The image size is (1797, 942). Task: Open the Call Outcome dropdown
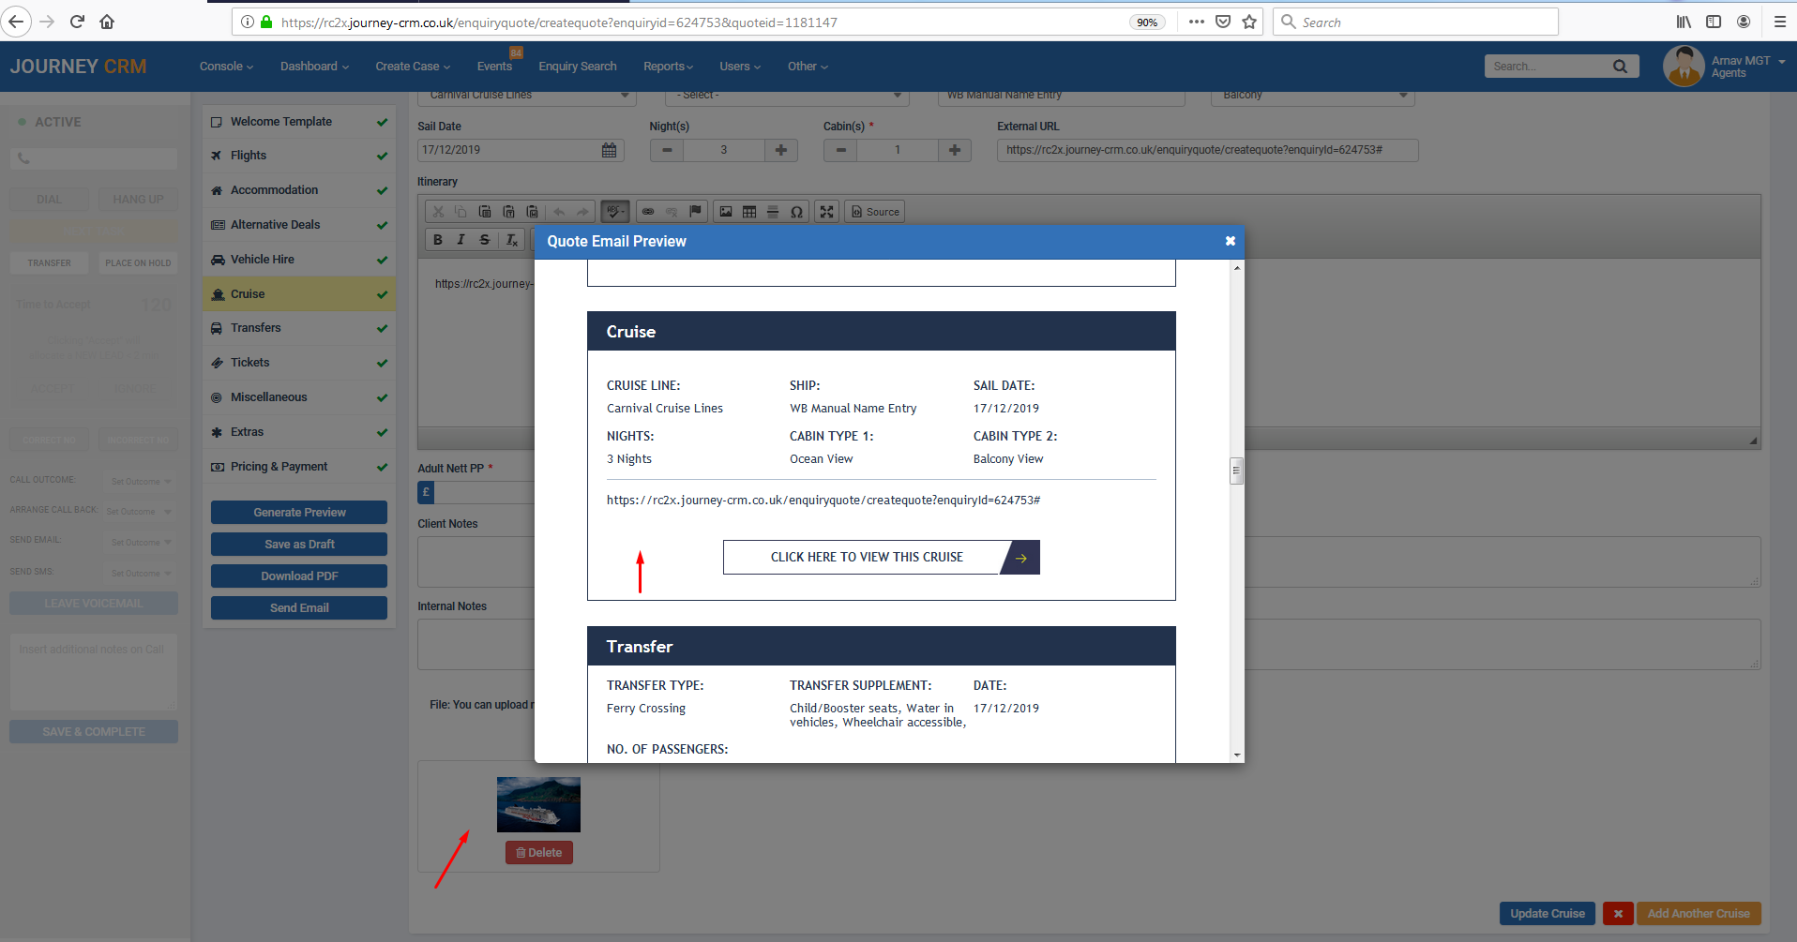click(139, 482)
